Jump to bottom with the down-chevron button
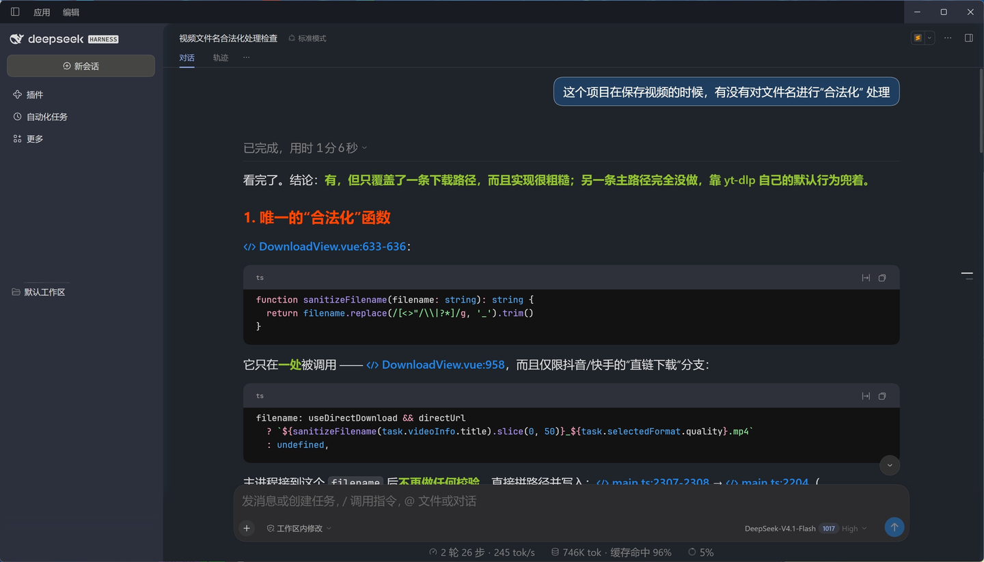Viewport: 984px width, 562px height. click(890, 465)
